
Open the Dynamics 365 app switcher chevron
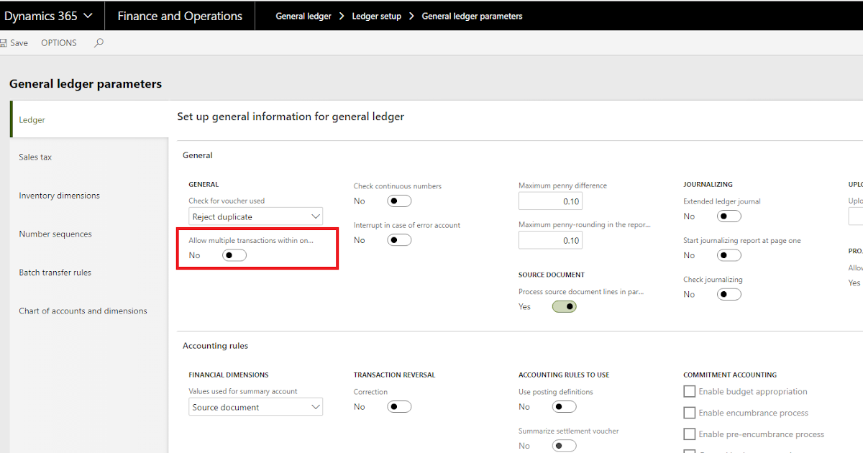click(88, 16)
